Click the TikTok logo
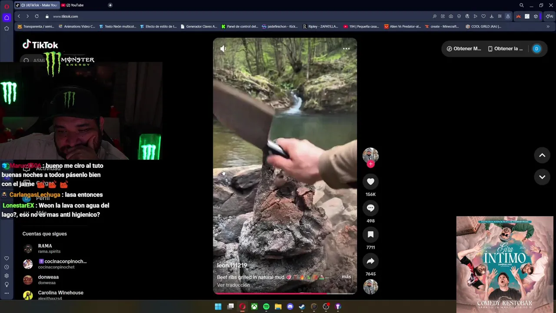 tap(40, 45)
